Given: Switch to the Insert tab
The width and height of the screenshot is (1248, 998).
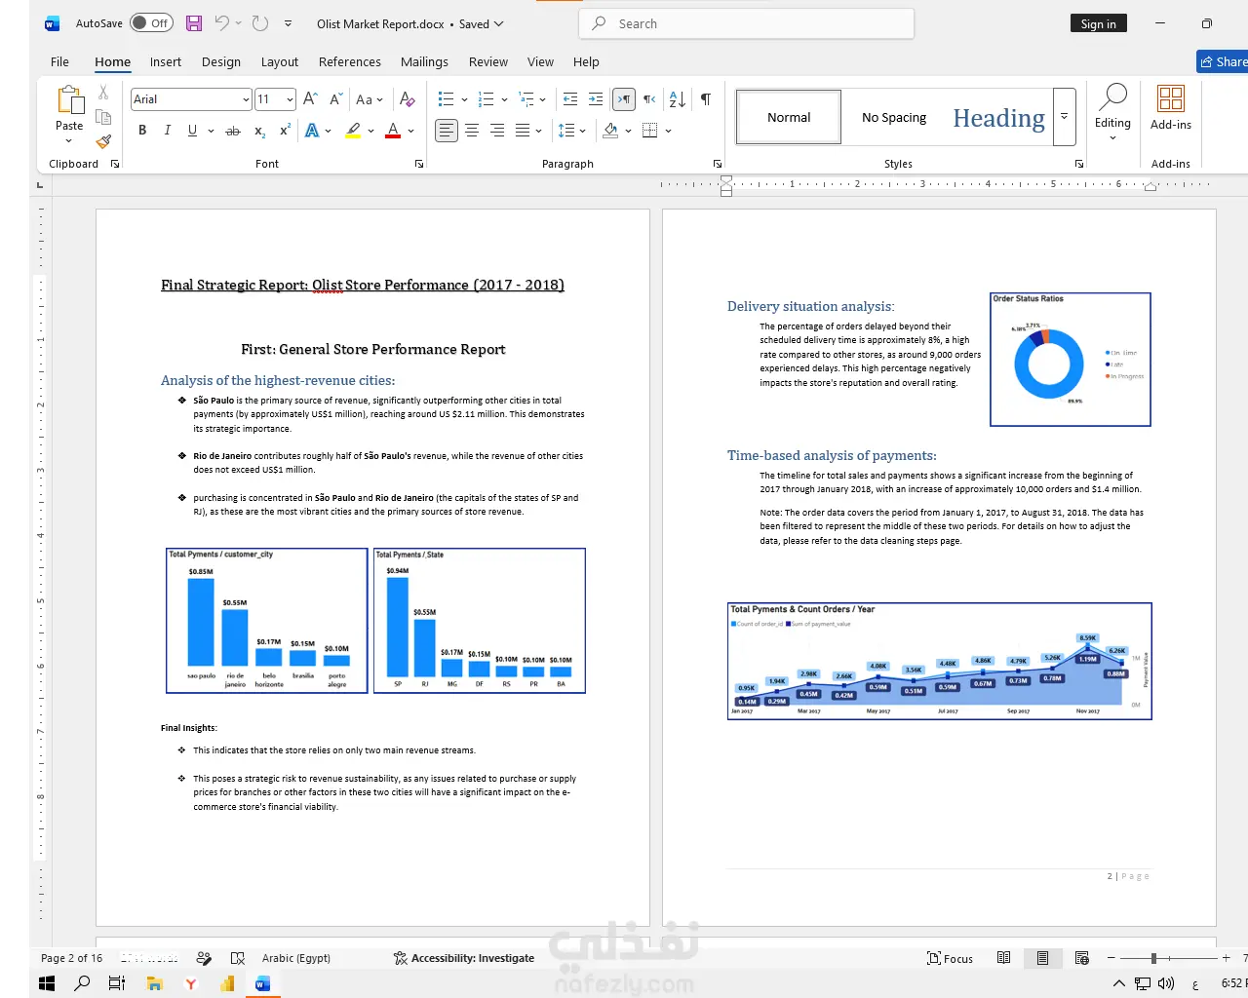Looking at the screenshot, I should (x=166, y=61).
